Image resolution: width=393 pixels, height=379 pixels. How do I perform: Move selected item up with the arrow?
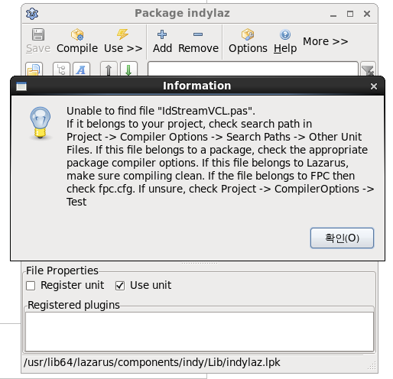[x=109, y=70]
